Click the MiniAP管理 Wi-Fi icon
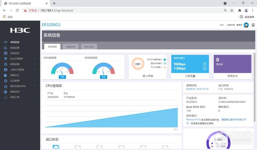Image resolution: width=257 pixels, height=150 pixels. [x=5, y=59]
